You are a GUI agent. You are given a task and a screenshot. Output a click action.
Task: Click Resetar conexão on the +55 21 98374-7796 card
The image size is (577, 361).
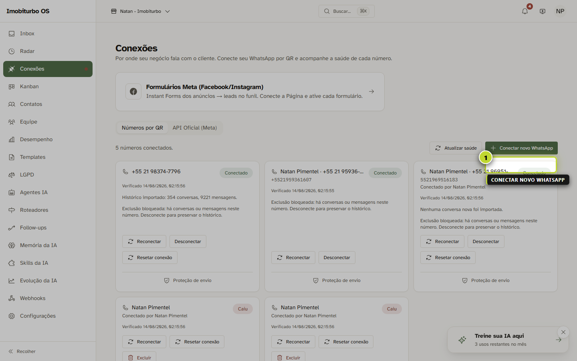tap(150, 258)
